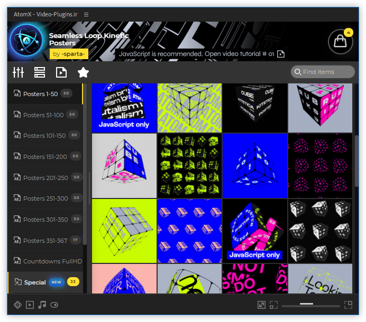Viewport: 366px width, 322px height.
Task: Open the Posters 301-350 category
Action: (45, 219)
